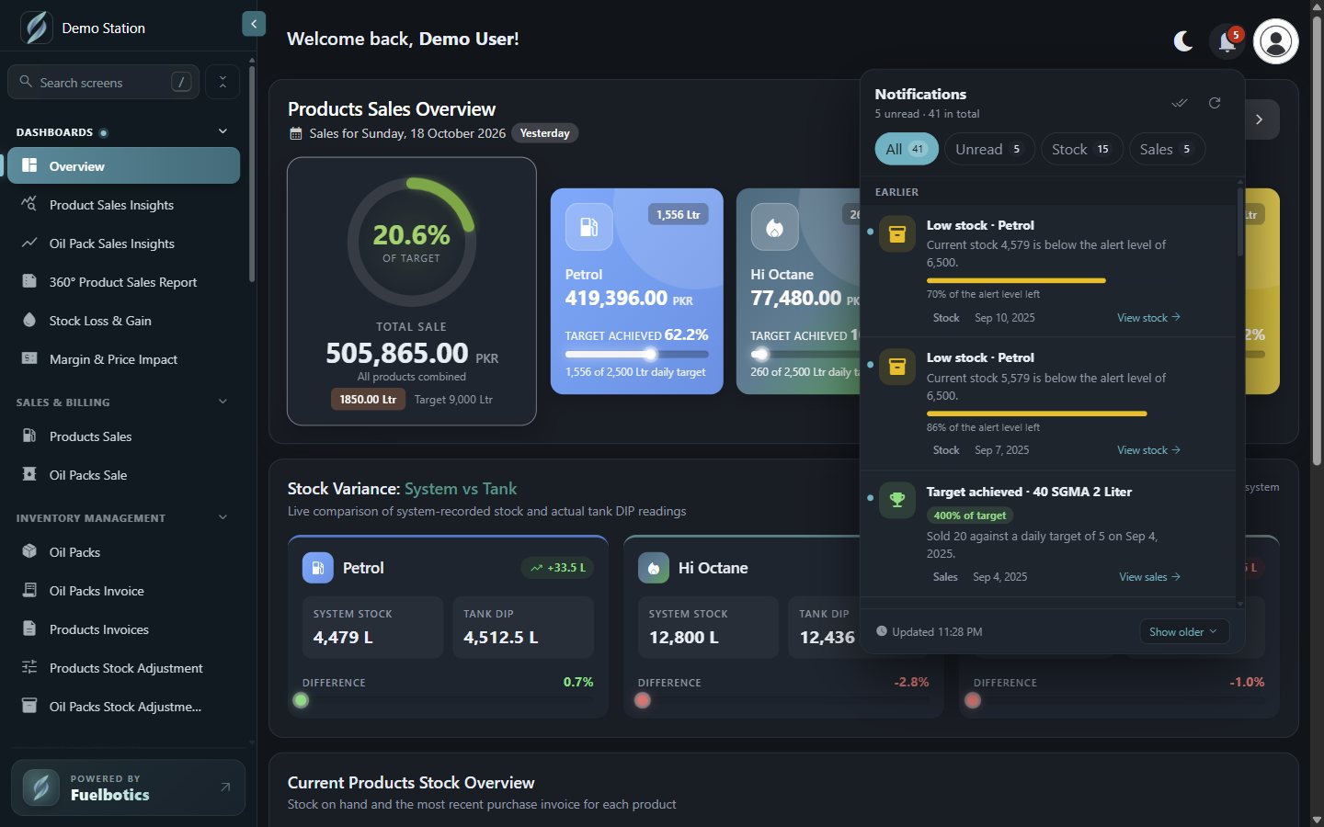Image resolution: width=1324 pixels, height=827 pixels.
Task: Click the Products Invoices document icon
Action: click(x=29, y=629)
